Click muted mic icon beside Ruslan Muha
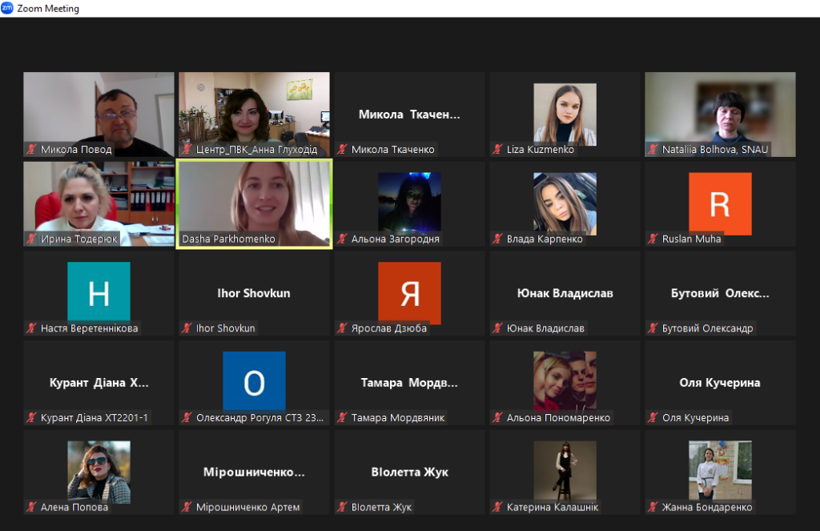 (653, 239)
